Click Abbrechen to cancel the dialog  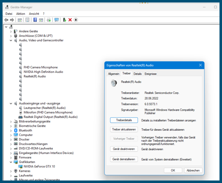pos(193,170)
